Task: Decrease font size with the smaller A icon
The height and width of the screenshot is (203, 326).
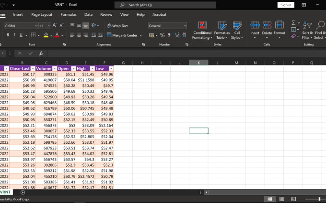Action: tap(61, 25)
